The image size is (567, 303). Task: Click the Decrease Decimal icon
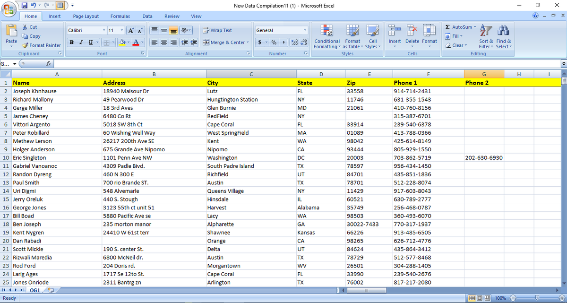[304, 43]
